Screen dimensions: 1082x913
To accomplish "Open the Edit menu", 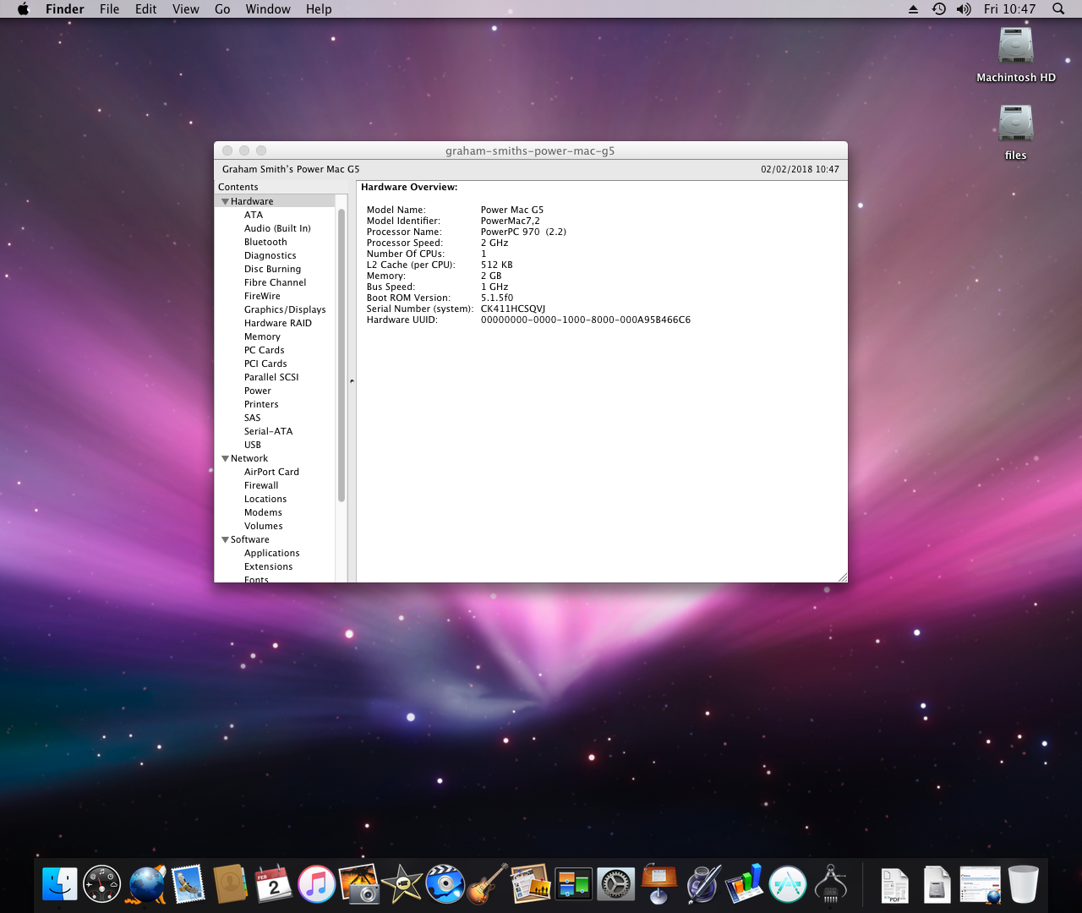I will point(146,9).
